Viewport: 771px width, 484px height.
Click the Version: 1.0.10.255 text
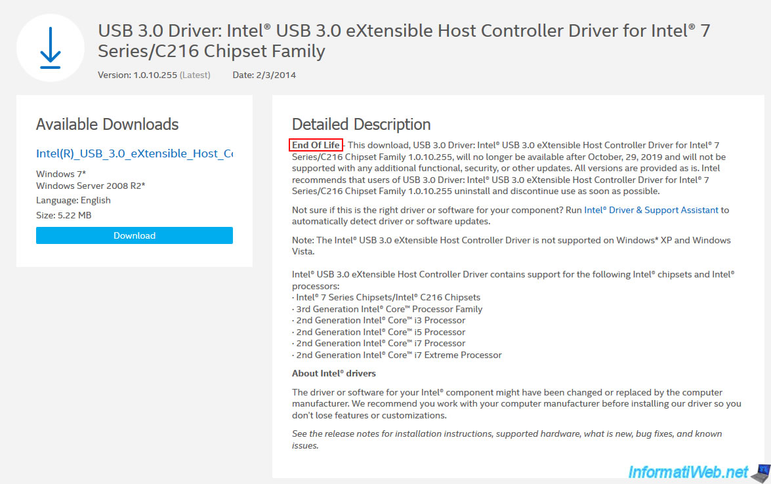click(x=154, y=75)
